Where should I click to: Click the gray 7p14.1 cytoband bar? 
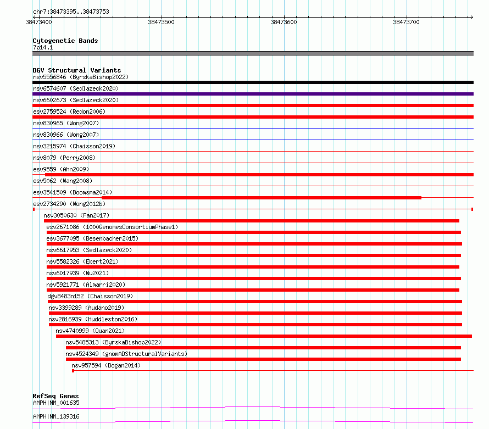pyautogui.click(x=253, y=53)
